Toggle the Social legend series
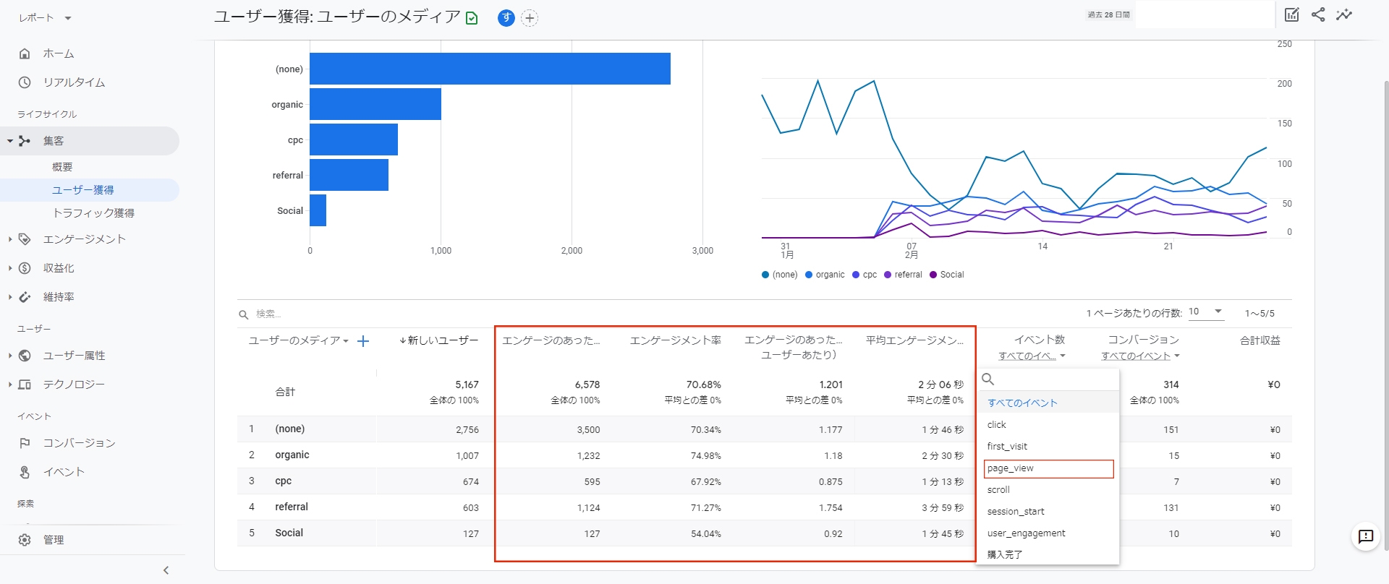 tap(947, 275)
